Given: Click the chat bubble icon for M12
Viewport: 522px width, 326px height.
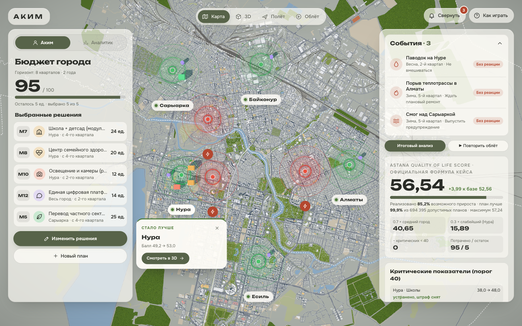Looking at the screenshot, I should click(39, 196).
